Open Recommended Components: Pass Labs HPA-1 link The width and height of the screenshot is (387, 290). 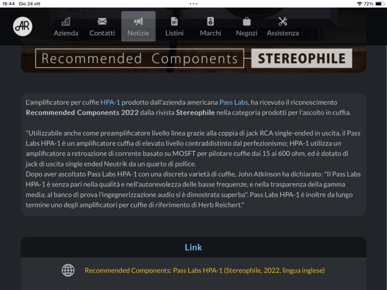(x=204, y=271)
